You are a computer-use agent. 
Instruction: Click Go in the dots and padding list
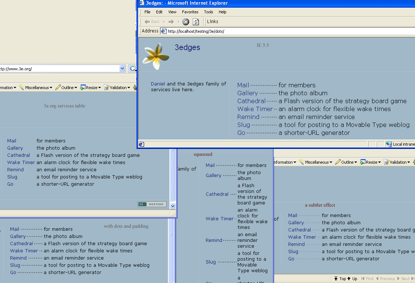pyautogui.click(x=13, y=272)
